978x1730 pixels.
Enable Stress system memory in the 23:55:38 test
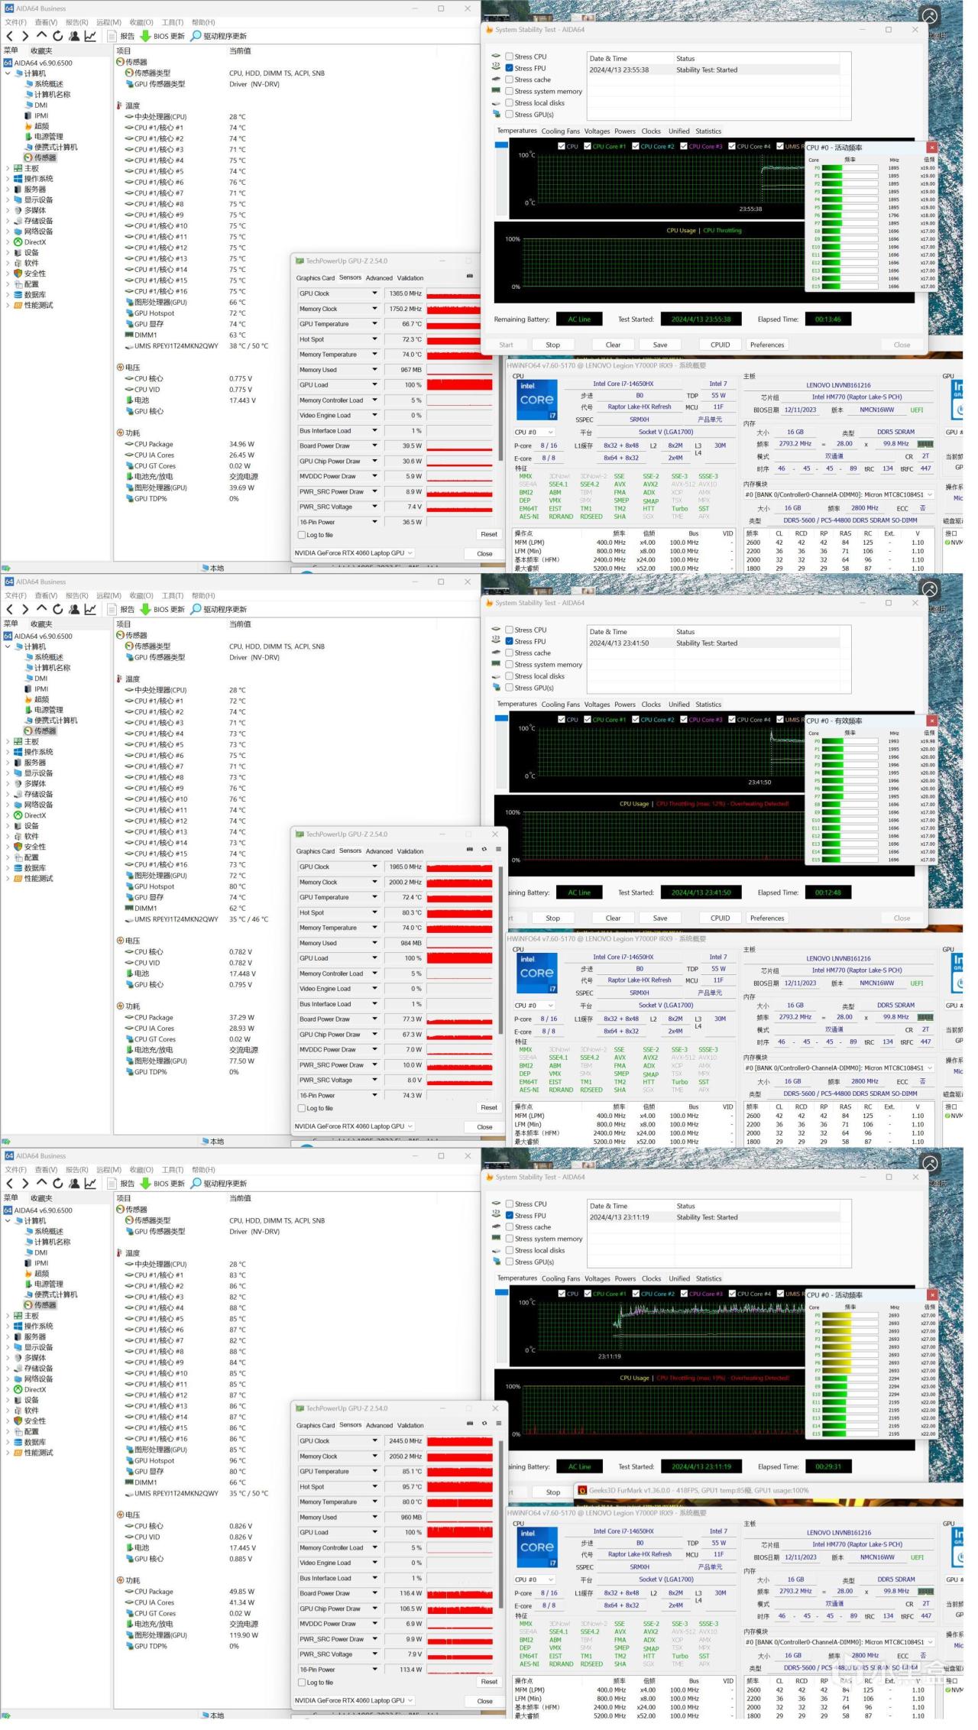pyautogui.click(x=509, y=92)
